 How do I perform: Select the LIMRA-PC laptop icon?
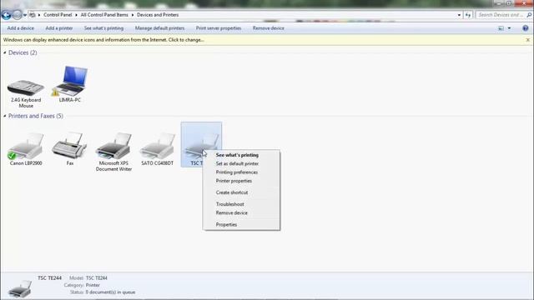coord(71,81)
